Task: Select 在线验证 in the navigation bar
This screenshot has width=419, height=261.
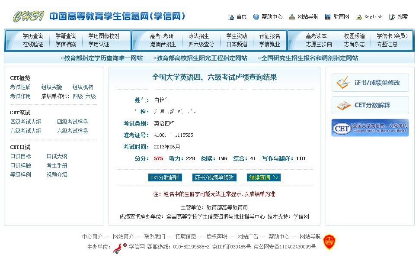Action: (33, 45)
